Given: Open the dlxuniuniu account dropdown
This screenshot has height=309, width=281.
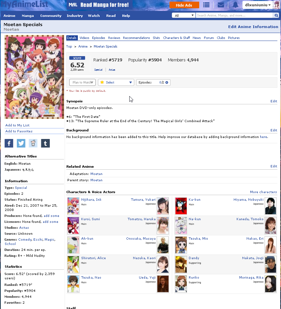Looking at the screenshot, I should [258, 5].
